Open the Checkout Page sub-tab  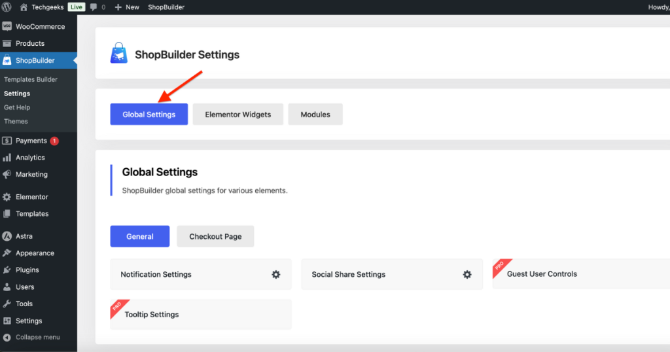click(215, 236)
